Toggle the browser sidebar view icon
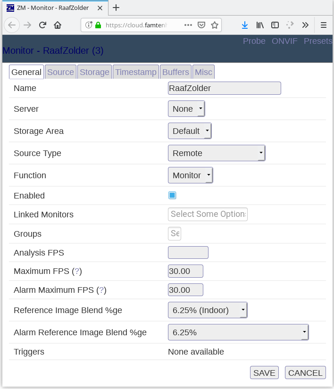The width and height of the screenshot is (334, 389). 275,25
